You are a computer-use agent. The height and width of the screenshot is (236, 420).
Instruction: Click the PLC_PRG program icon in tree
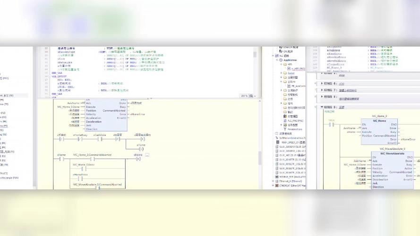coord(285,121)
